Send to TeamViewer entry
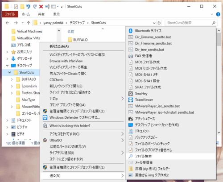Screen dimensions: 223x182 pos(171,100)
